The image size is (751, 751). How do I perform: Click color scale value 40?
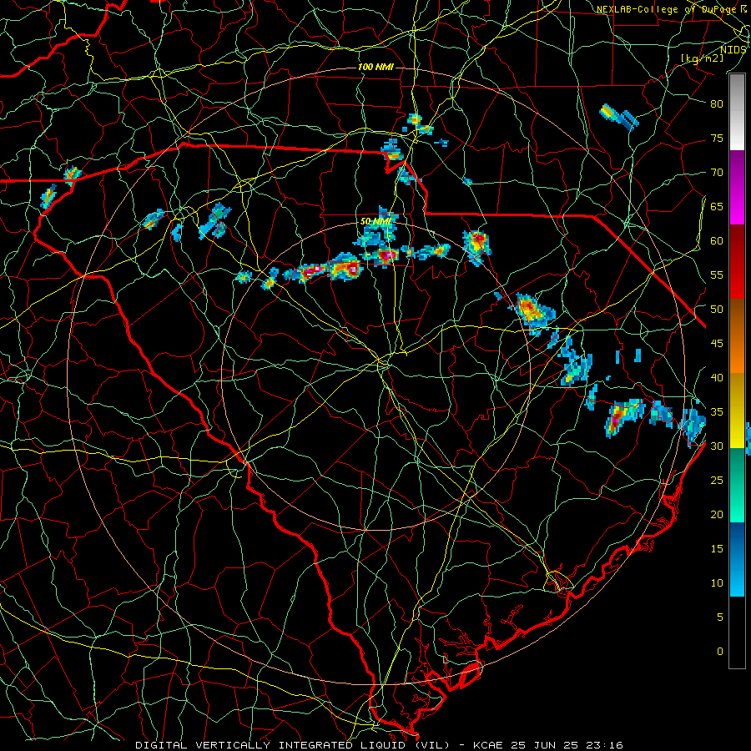pyautogui.click(x=717, y=377)
